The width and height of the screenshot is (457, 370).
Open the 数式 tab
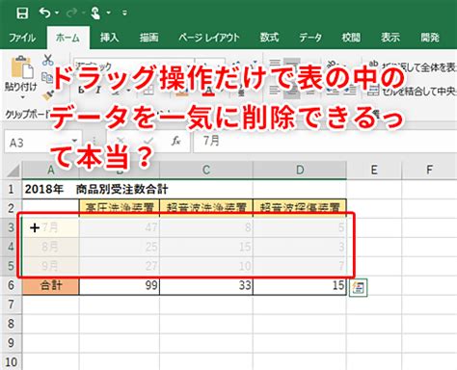(x=269, y=38)
